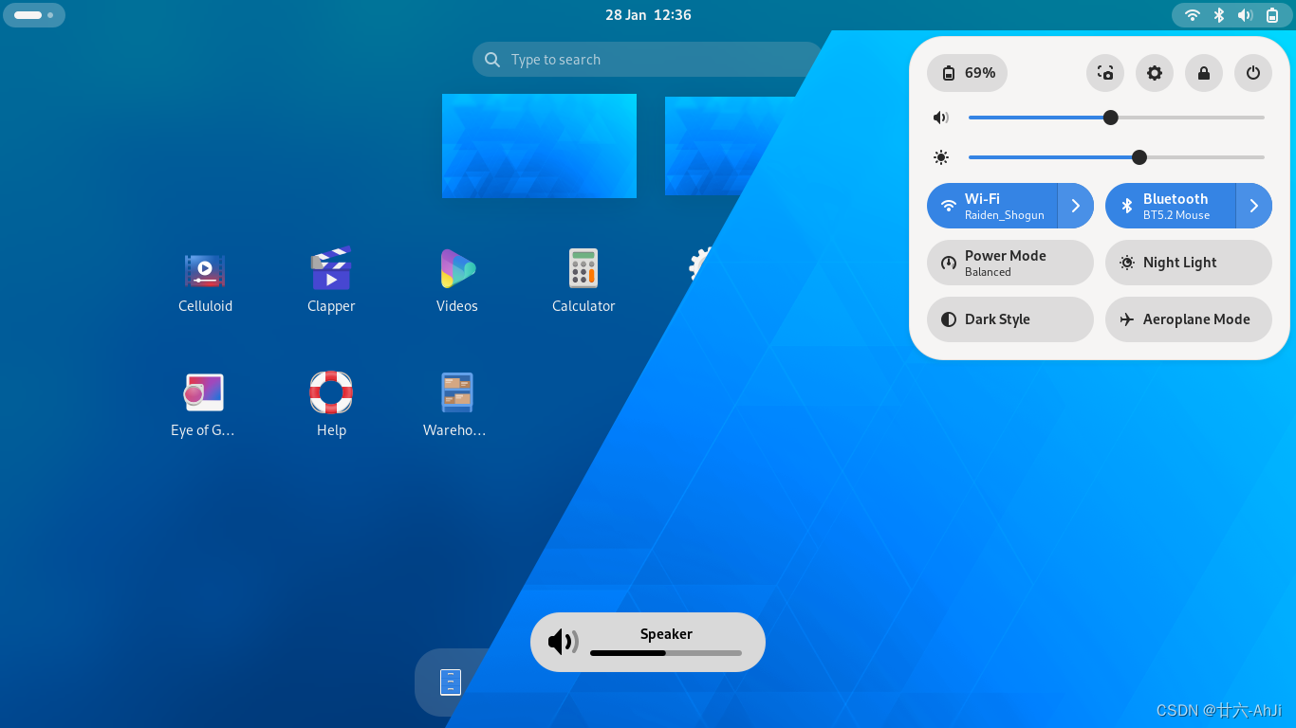Open the file archive app in dash
1296x728 pixels.
[451, 682]
